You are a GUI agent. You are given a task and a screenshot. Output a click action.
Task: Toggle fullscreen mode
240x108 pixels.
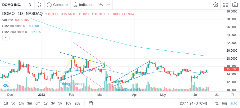coord(225,5)
